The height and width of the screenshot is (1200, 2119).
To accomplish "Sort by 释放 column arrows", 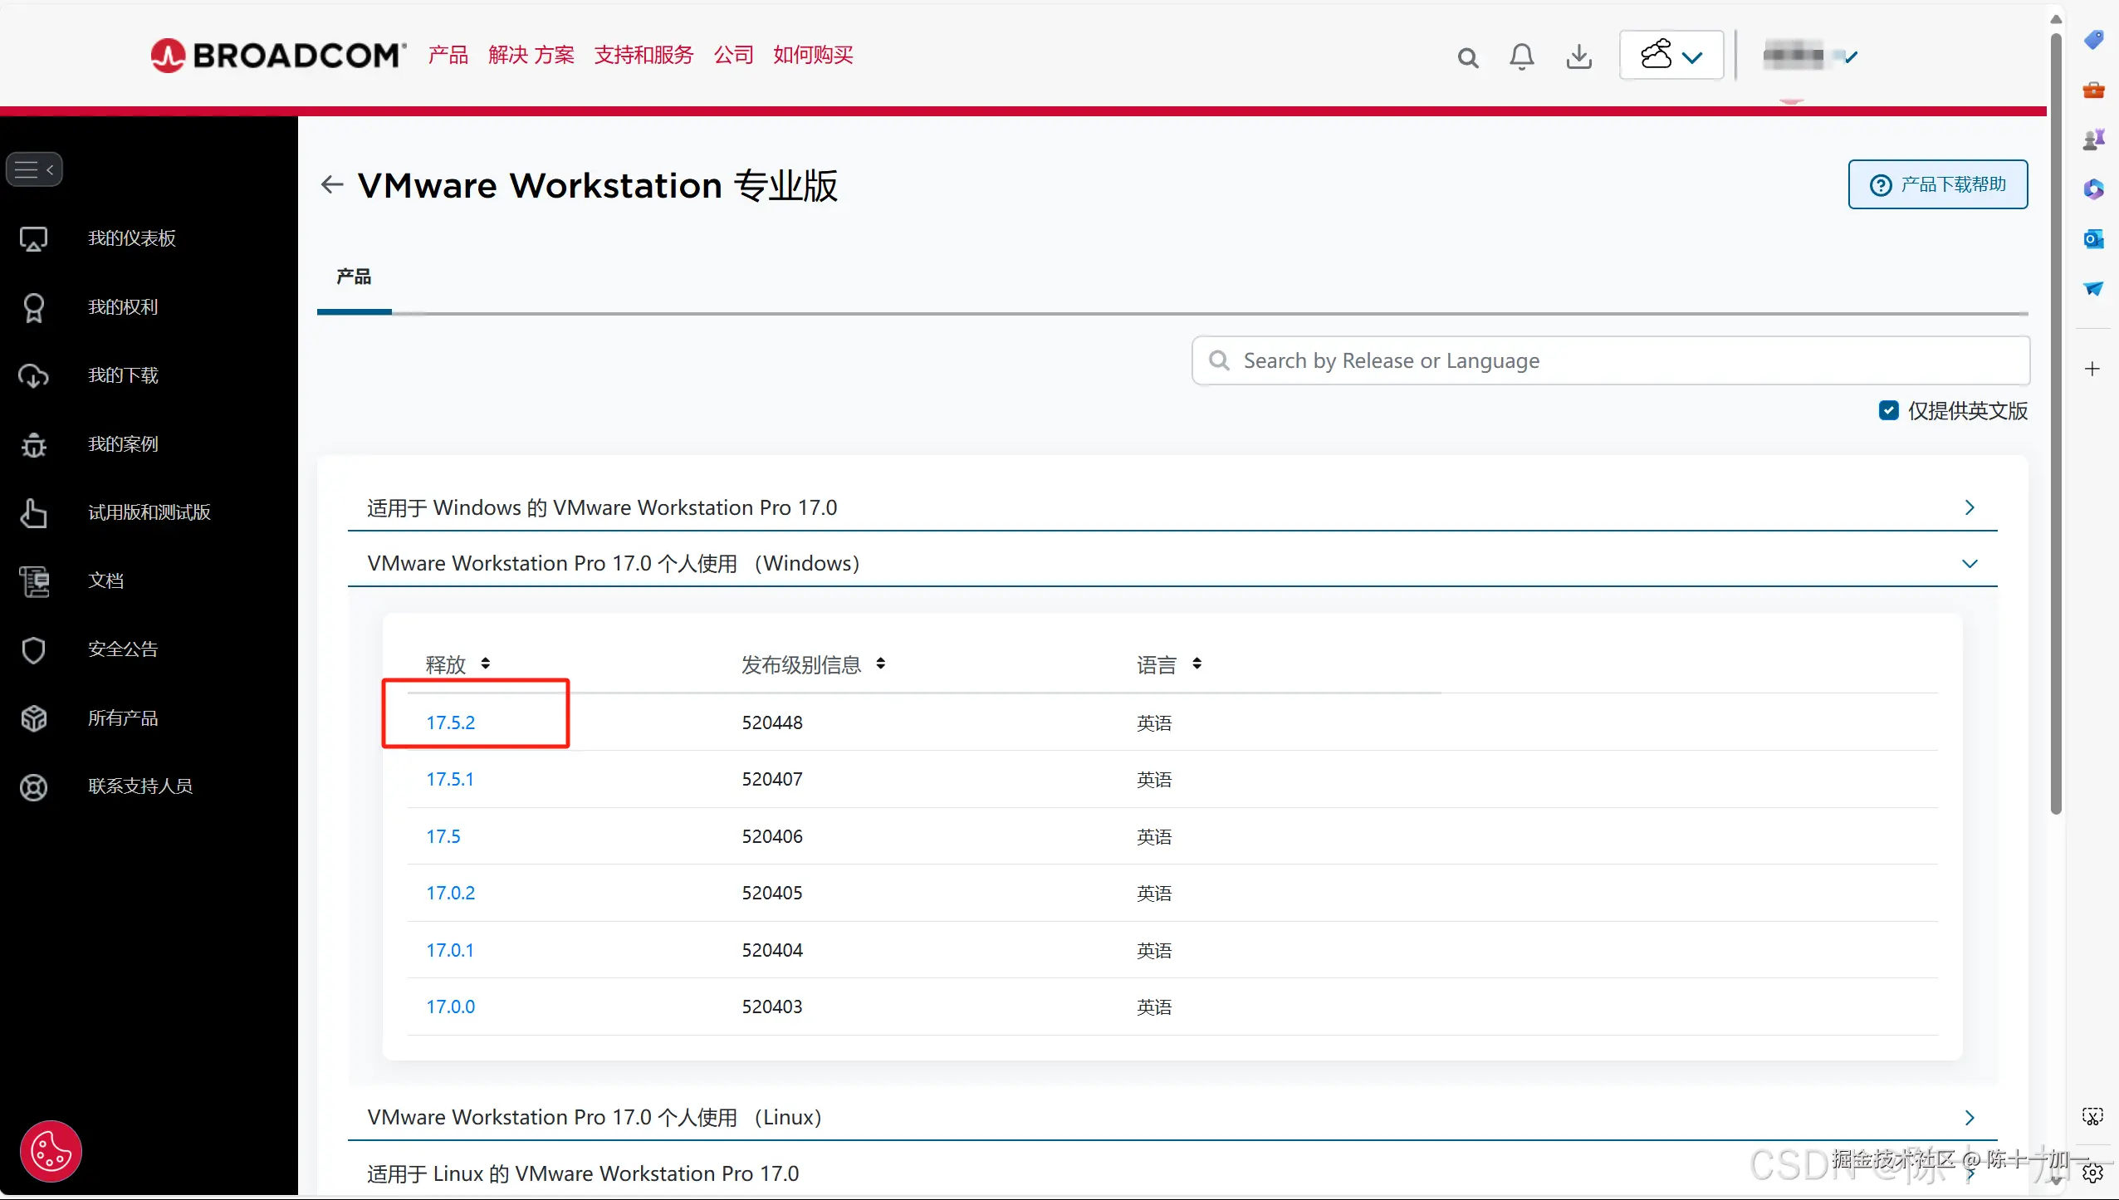I will pyautogui.click(x=485, y=664).
